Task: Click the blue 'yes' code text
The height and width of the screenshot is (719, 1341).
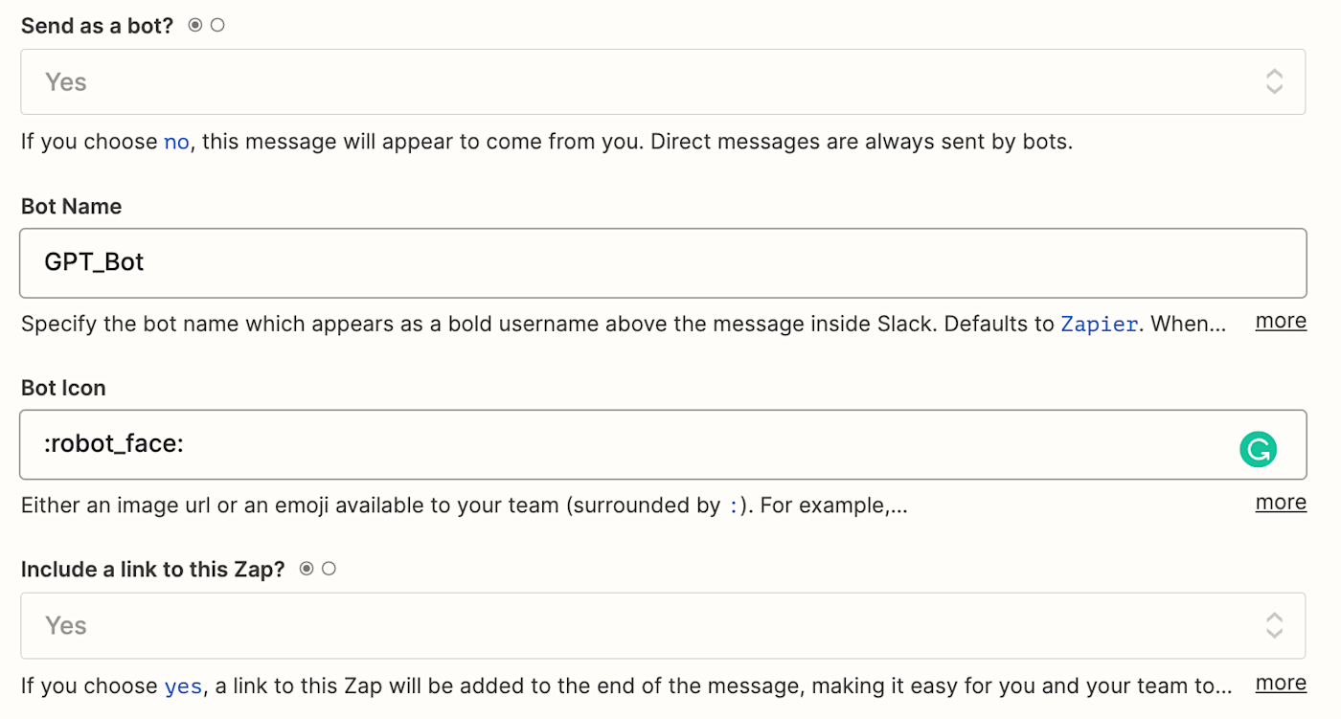Action: click(183, 686)
